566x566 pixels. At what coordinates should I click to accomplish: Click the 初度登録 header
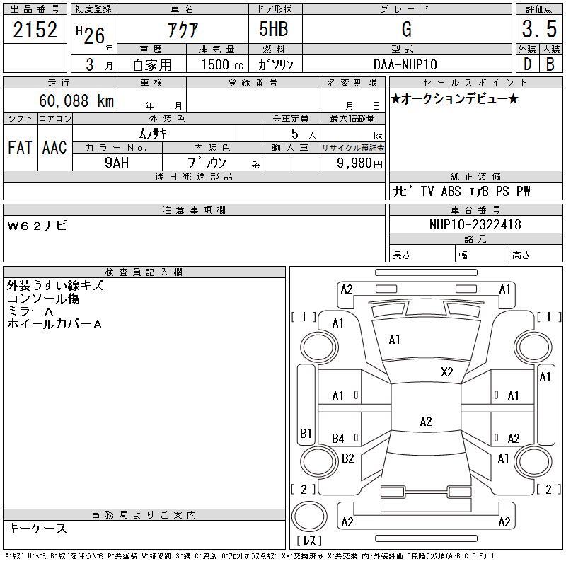[93, 9]
